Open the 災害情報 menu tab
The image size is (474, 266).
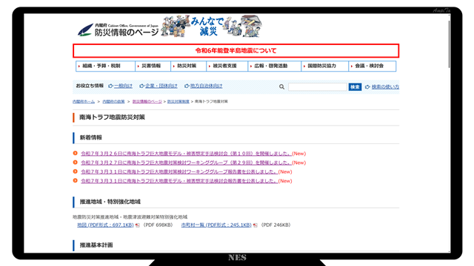click(153, 66)
